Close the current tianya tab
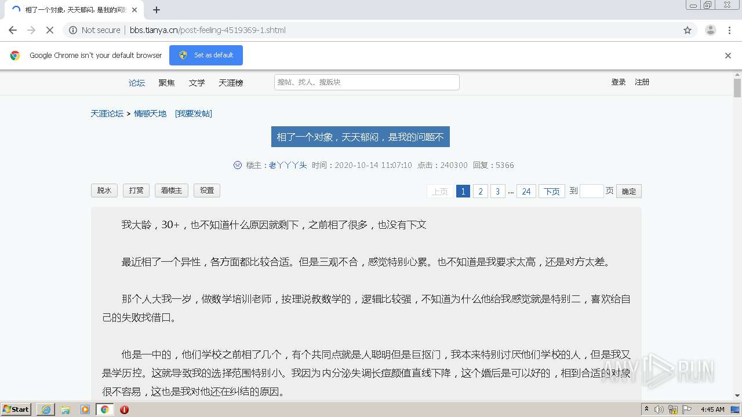Viewport: 742px width, 417px height. [x=135, y=10]
